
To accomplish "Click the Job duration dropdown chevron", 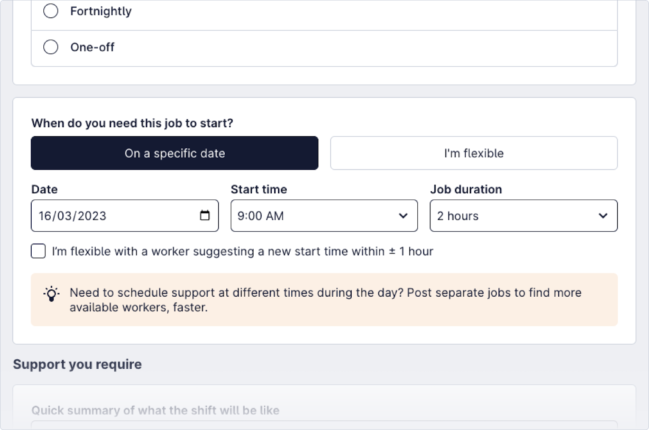I will point(603,216).
